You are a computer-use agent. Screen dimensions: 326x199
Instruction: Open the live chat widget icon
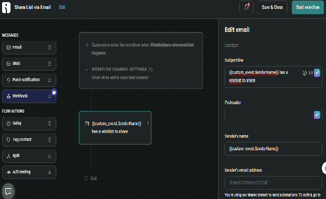[x=8, y=191]
